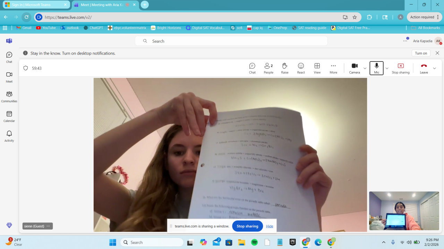The image size is (444, 249).
Task: Click the taskbar Search box
Action: coord(152,242)
